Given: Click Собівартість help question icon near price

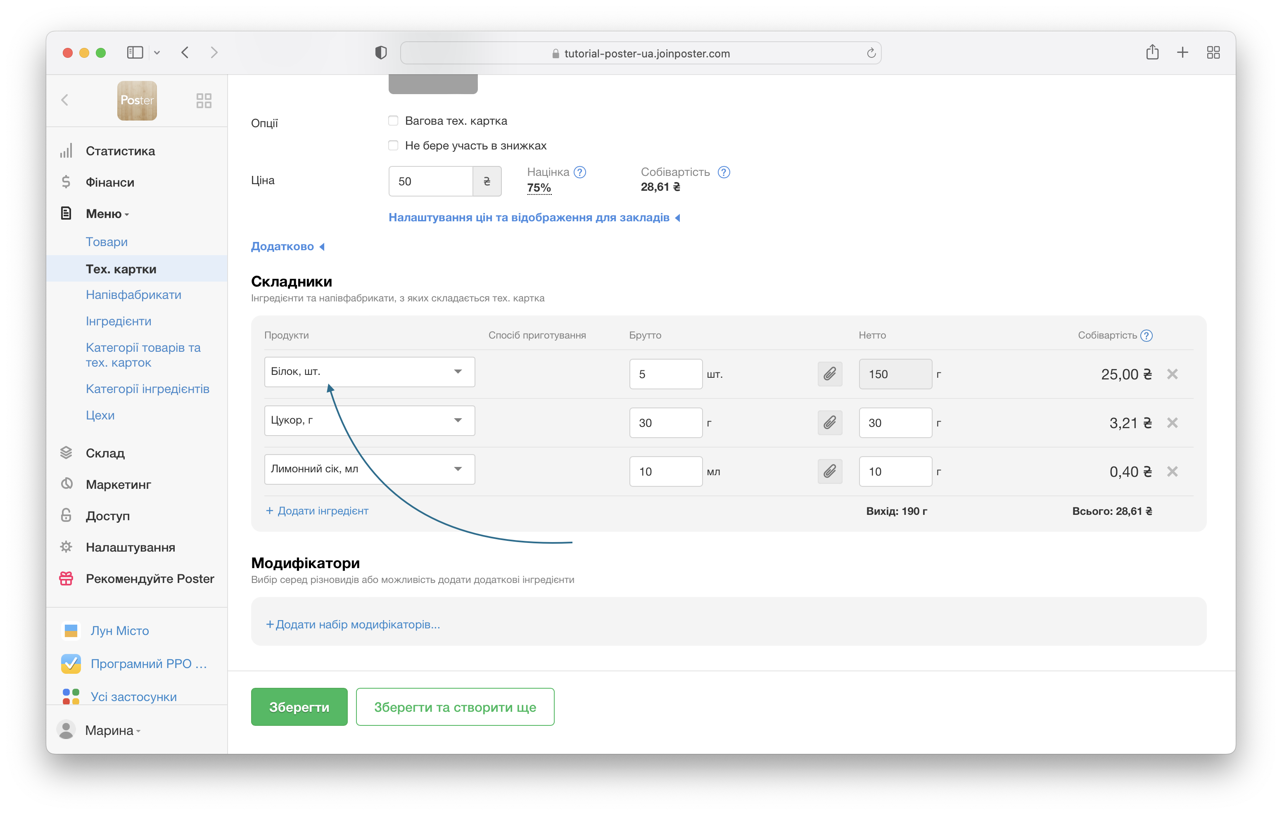Looking at the screenshot, I should [x=724, y=172].
